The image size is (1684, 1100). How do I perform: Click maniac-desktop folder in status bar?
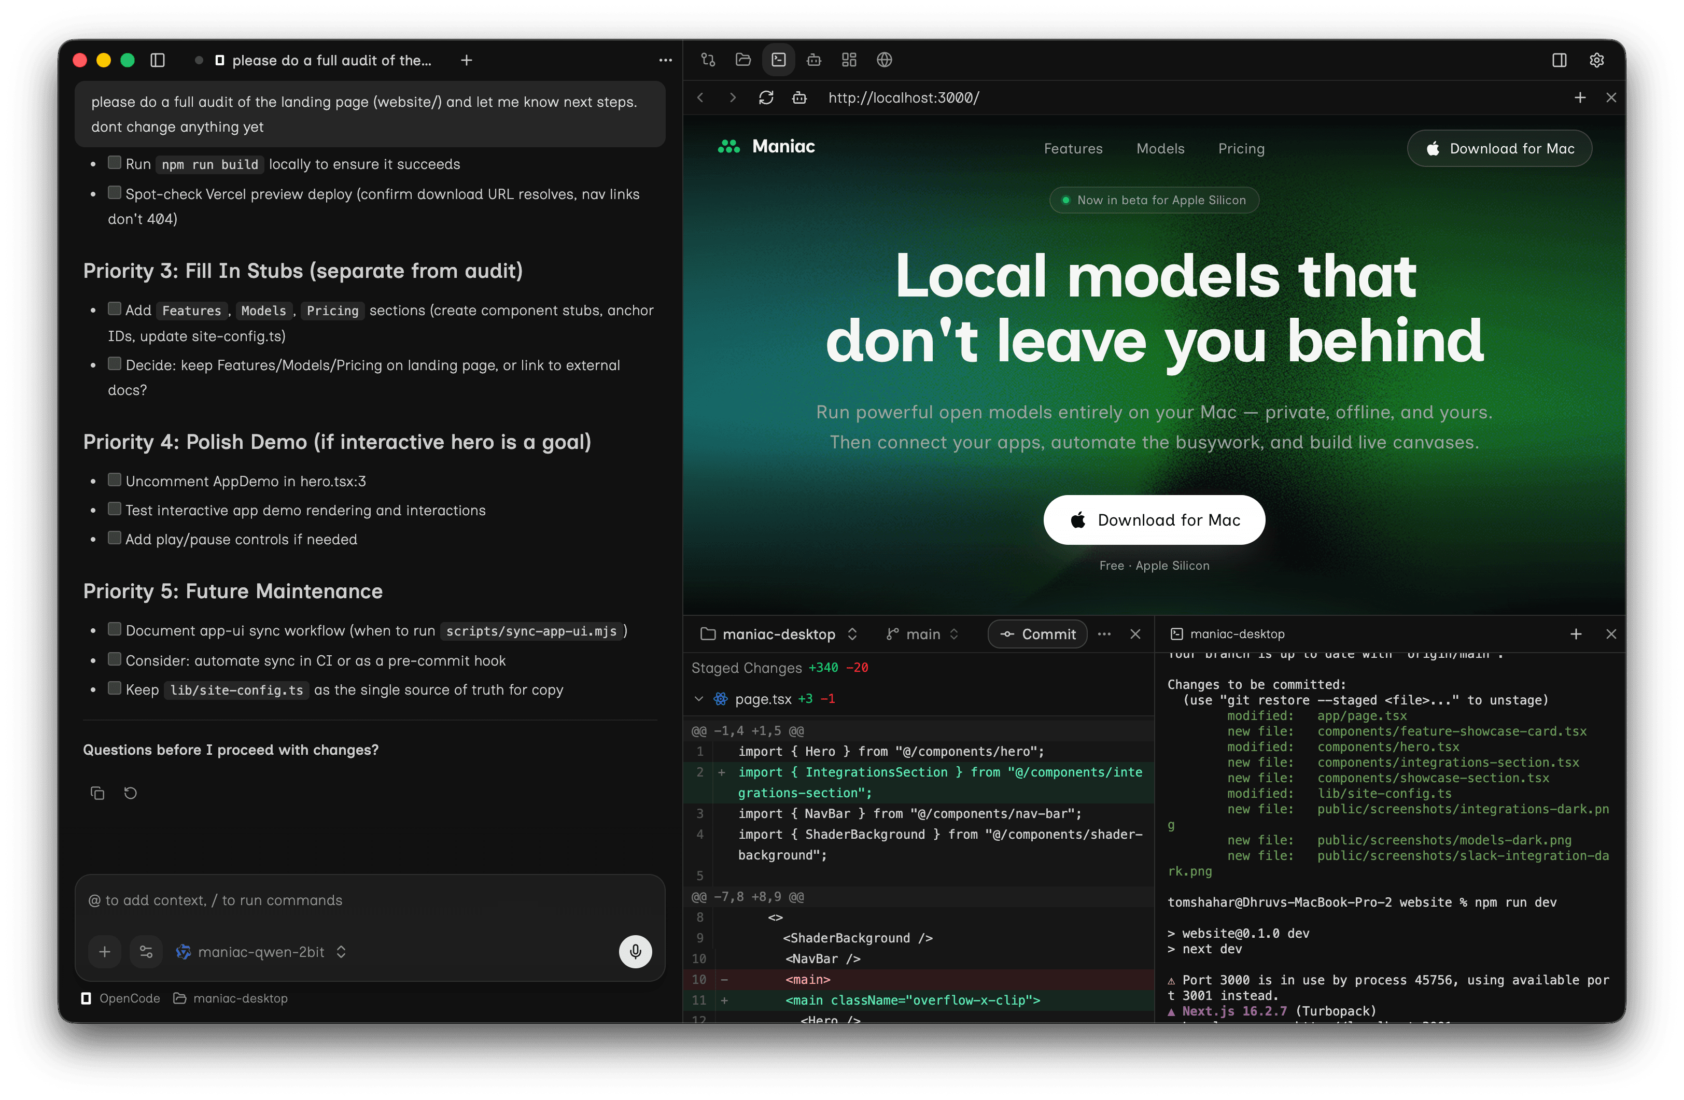pyautogui.click(x=231, y=998)
